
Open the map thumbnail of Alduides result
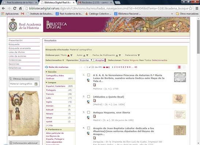click(179, 99)
